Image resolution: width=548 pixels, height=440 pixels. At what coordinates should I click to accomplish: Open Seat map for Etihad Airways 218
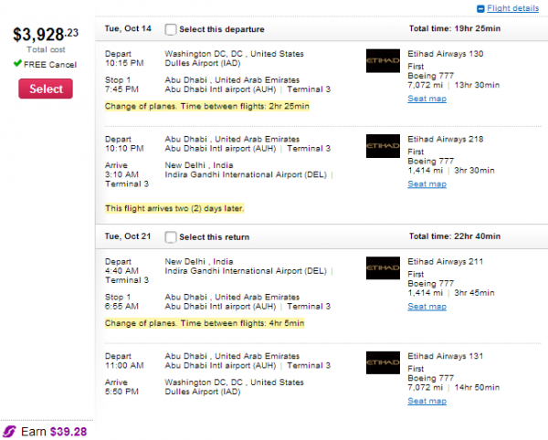pyautogui.click(x=427, y=184)
